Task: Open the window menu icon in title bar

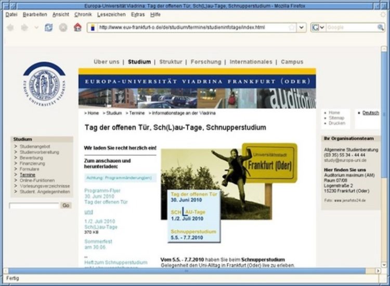Action: tap(6, 6)
